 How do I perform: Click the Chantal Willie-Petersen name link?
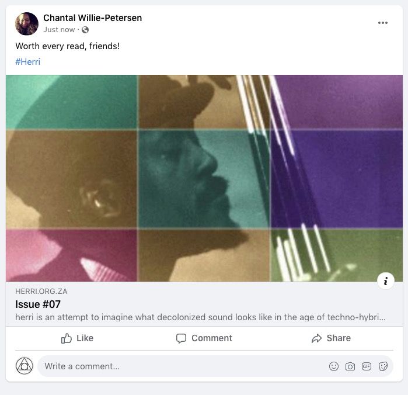point(92,18)
